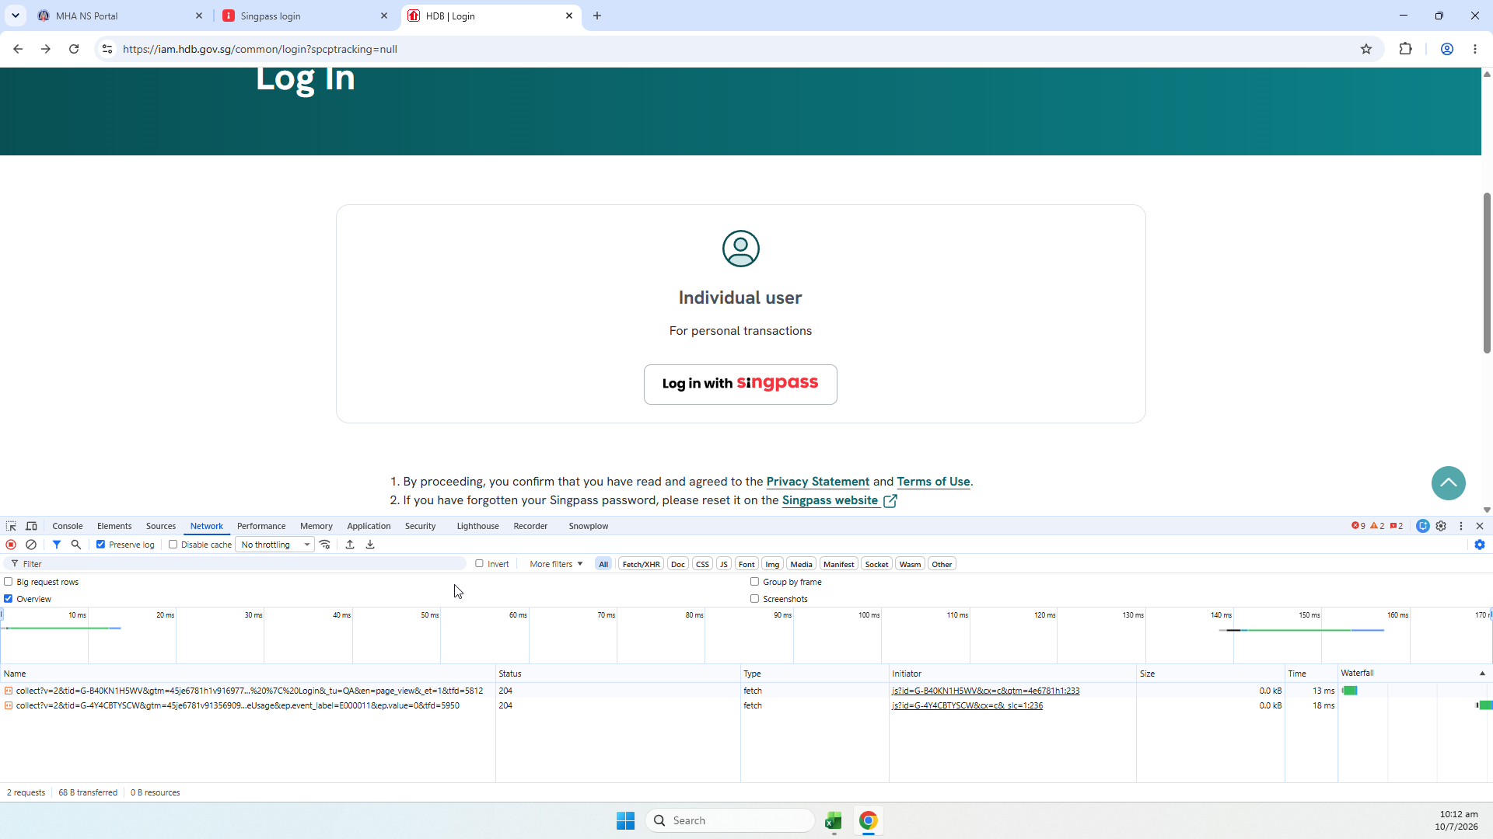Toggle the network filter funnel icon
Viewport: 1493px width, 839px height.
click(57, 545)
